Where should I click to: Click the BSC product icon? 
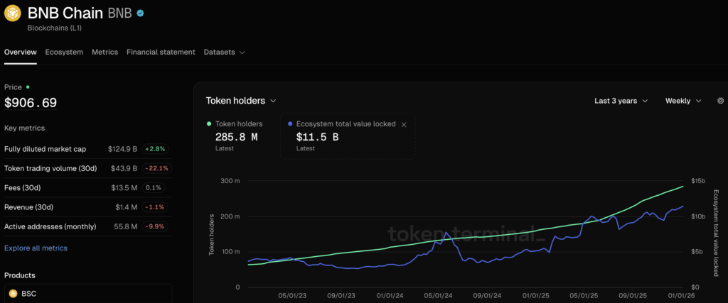tap(13, 293)
